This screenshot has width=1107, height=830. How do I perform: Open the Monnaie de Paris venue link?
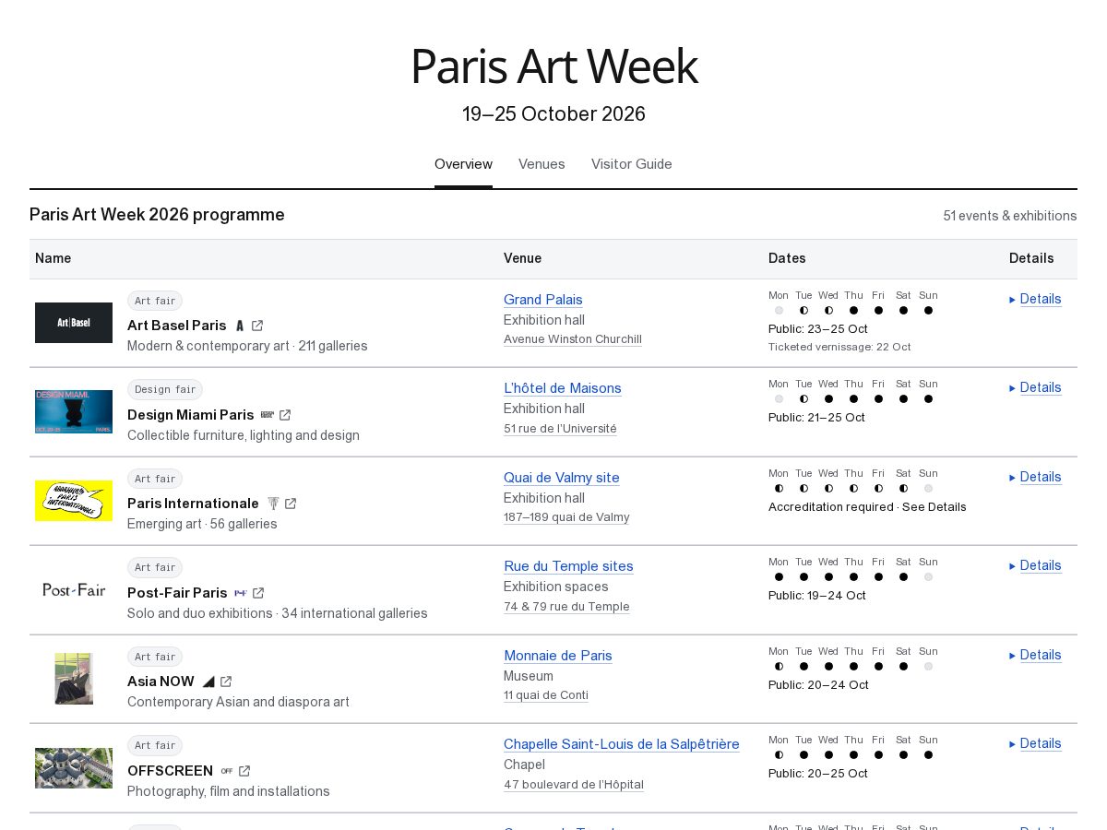[558, 656]
